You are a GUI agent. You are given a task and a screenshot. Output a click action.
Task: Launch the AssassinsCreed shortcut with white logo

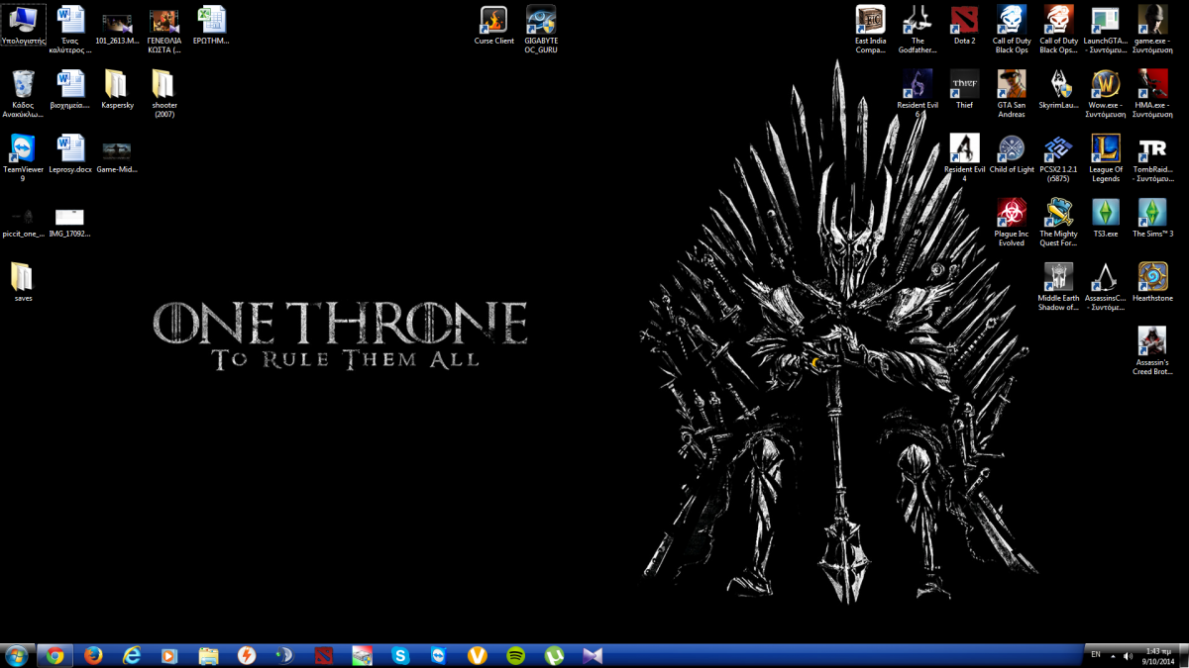(1106, 287)
